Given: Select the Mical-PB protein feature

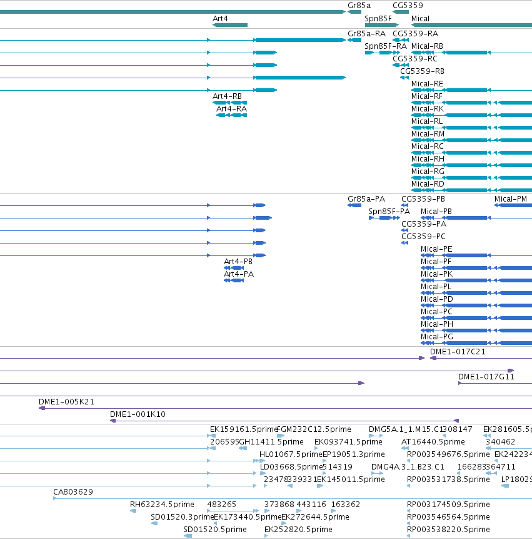Looking at the screenshot, I should 476,218.
